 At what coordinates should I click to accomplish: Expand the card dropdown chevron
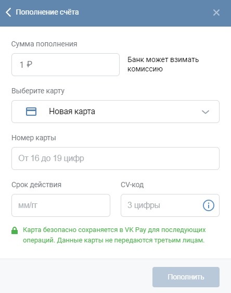pyautogui.click(x=206, y=112)
